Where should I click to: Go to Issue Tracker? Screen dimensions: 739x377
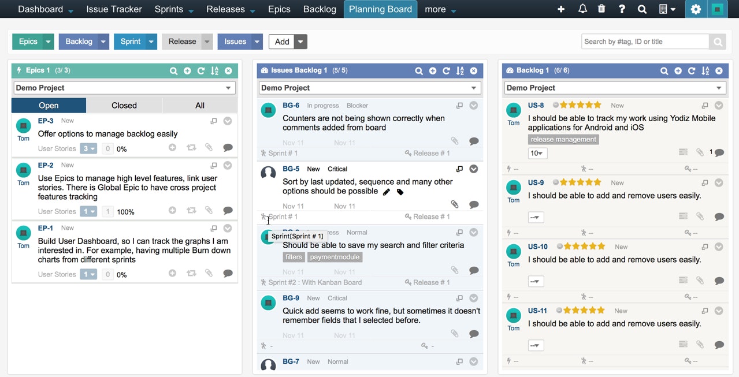click(114, 9)
